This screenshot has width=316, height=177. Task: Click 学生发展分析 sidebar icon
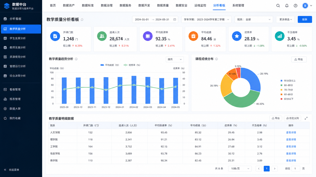point(5,38)
